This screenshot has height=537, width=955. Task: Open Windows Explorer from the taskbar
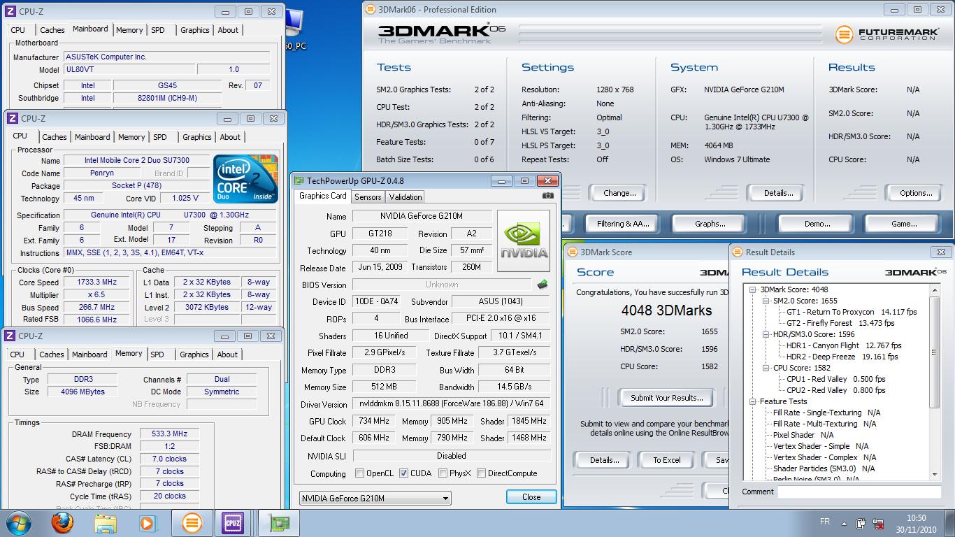(x=106, y=523)
